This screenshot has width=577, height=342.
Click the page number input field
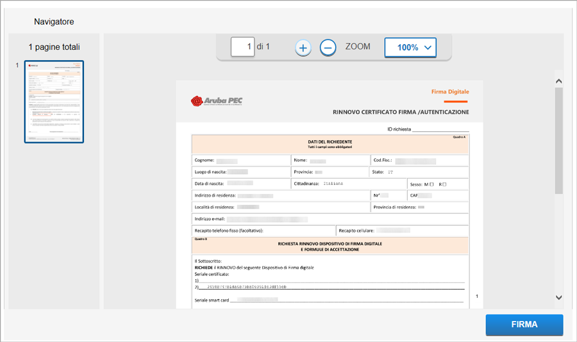[242, 47]
